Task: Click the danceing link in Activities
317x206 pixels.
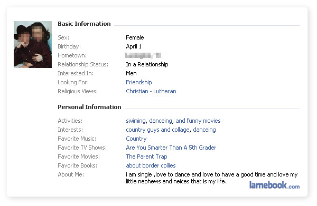Action: pos(161,121)
